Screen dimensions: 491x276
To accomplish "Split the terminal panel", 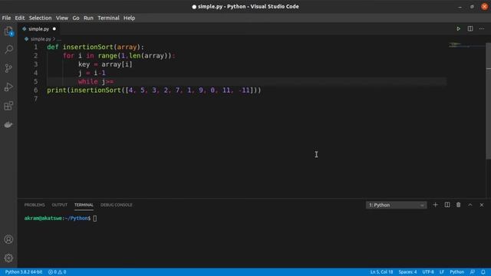I will pyautogui.click(x=447, y=205).
